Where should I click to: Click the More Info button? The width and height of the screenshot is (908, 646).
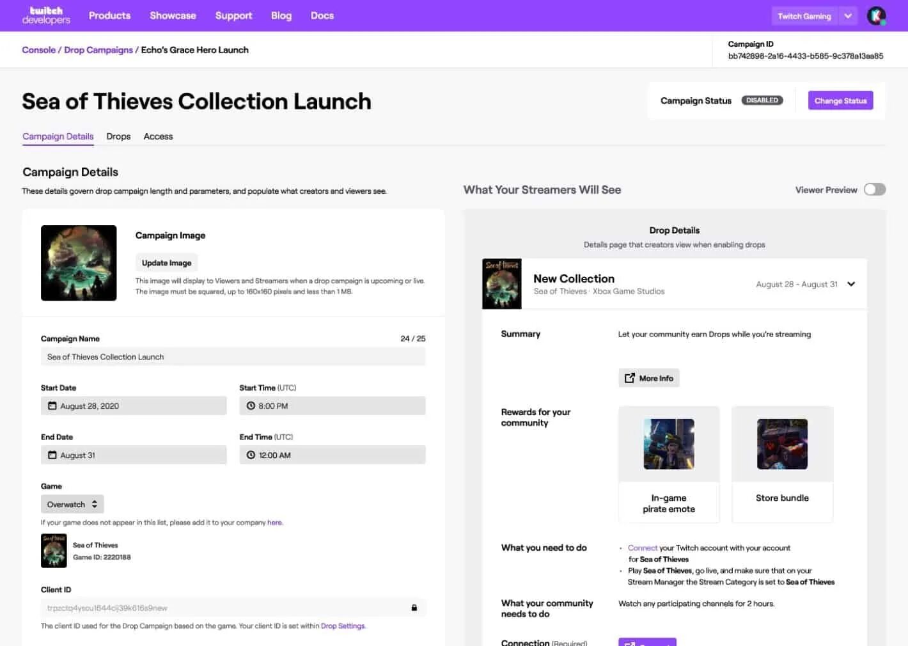(x=649, y=378)
